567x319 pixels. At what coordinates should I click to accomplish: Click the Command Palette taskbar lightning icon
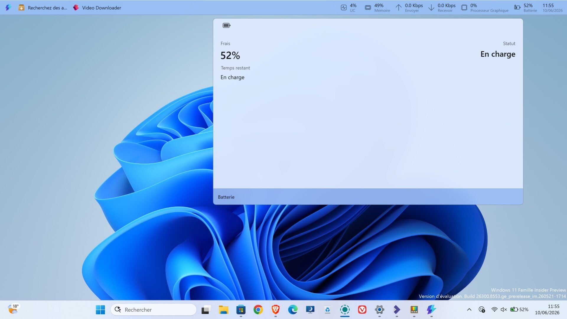pos(431,310)
